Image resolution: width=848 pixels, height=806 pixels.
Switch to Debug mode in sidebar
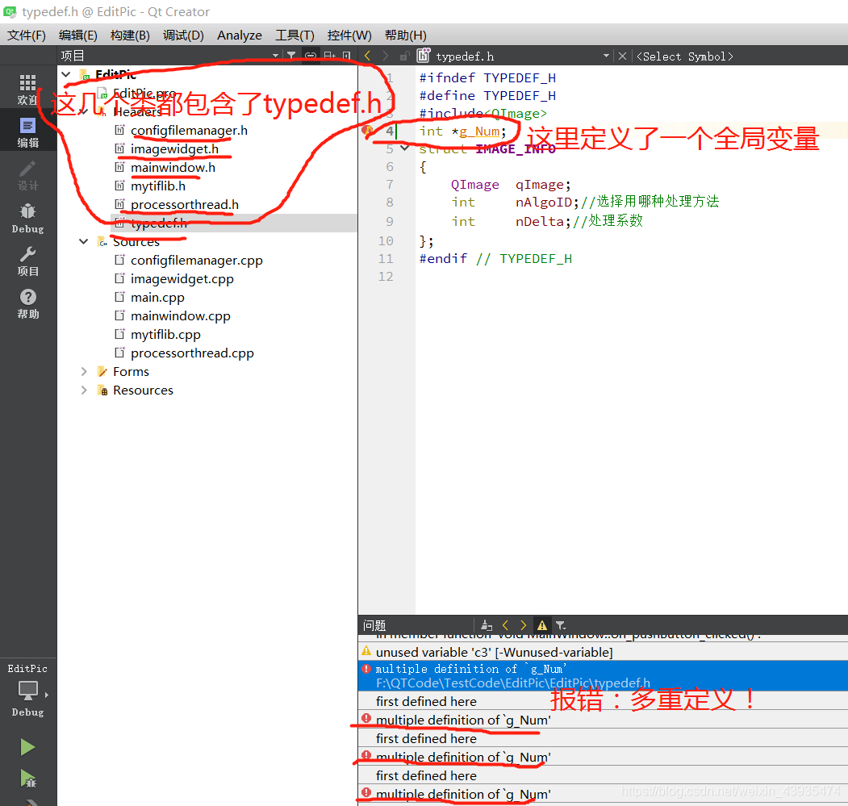(x=27, y=218)
